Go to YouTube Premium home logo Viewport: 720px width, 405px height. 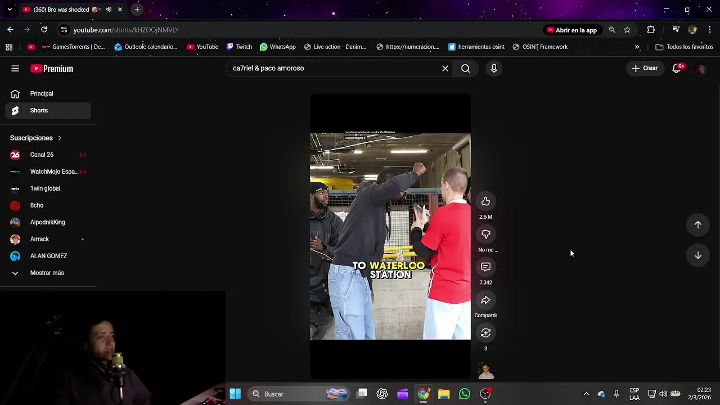pyautogui.click(x=52, y=69)
